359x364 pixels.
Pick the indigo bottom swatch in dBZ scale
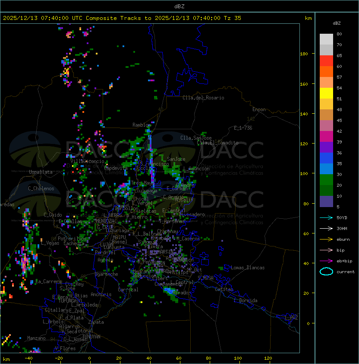[326, 201]
